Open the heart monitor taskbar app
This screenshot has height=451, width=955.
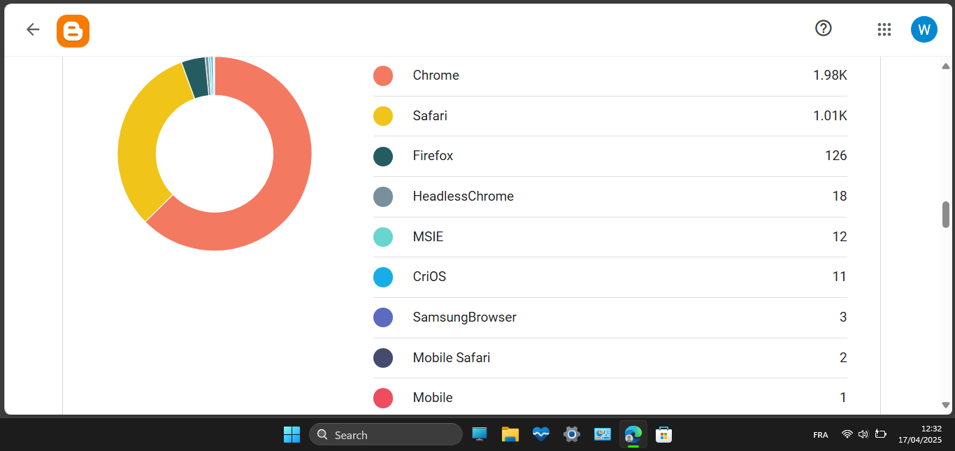(540, 434)
